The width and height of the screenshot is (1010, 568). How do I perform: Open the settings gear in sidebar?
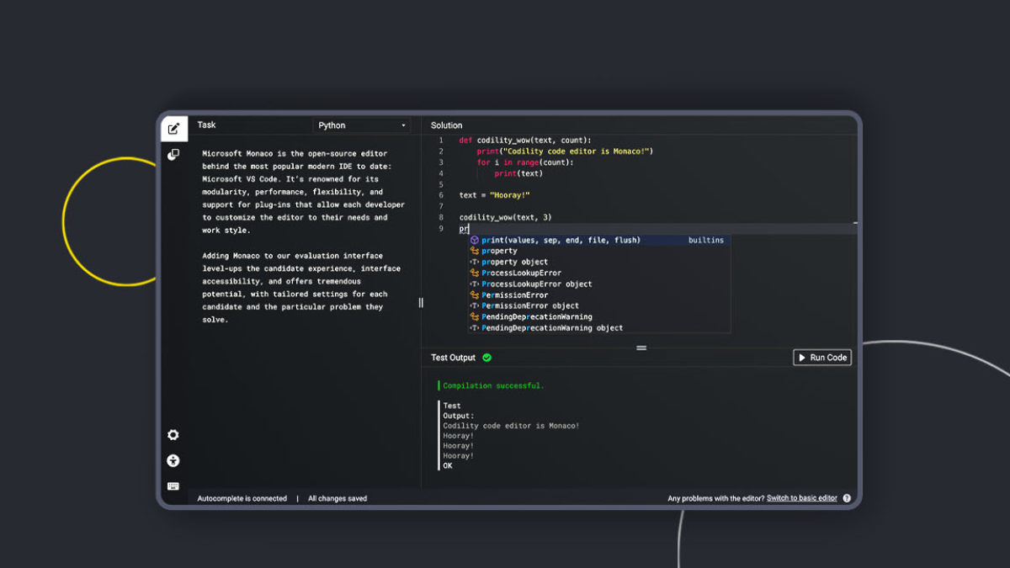[173, 435]
